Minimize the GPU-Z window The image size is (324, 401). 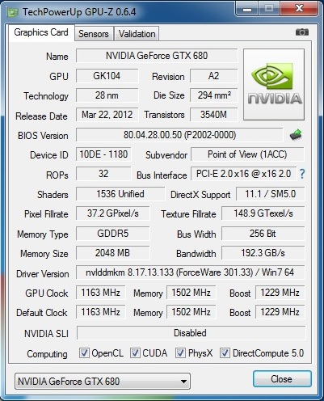tap(247, 9)
